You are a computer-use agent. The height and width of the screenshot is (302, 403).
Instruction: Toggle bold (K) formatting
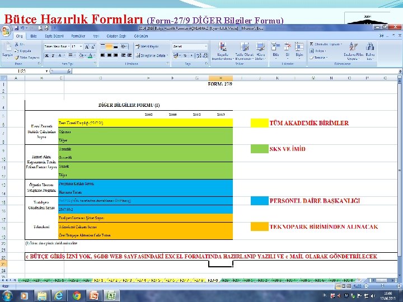tap(47, 55)
